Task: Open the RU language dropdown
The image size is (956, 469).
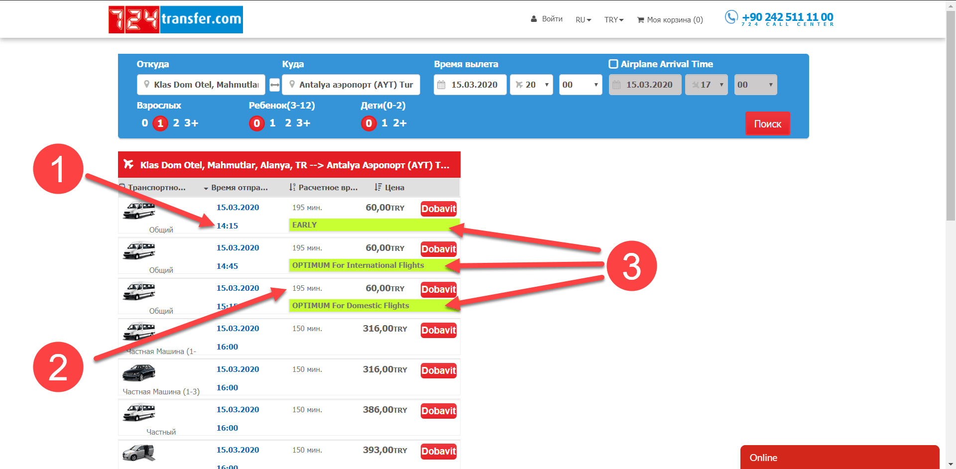Action: click(583, 20)
